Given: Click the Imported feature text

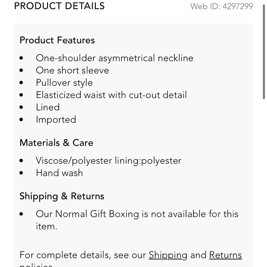Looking at the screenshot, I should click(56, 119).
